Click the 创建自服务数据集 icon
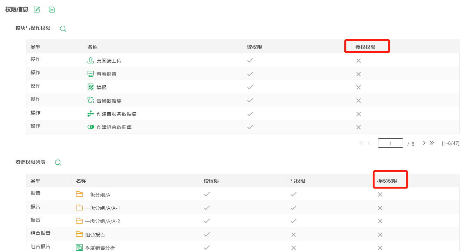Viewport: 470px width, 251px height. click(x=91, y=113)
